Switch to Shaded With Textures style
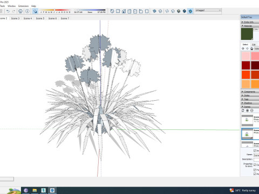Screen dimensions: 259x194 [185, 11]
